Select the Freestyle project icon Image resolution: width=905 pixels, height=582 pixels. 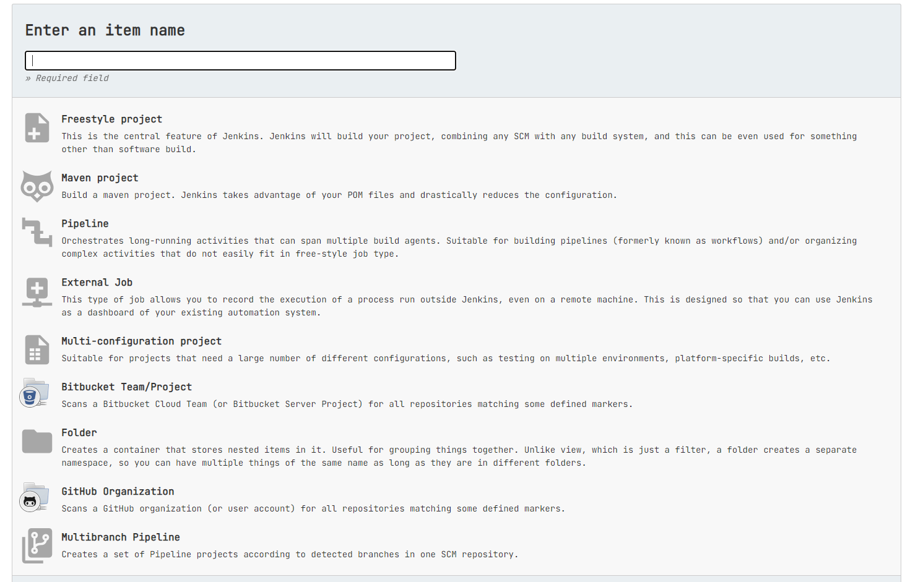point(37,128)
